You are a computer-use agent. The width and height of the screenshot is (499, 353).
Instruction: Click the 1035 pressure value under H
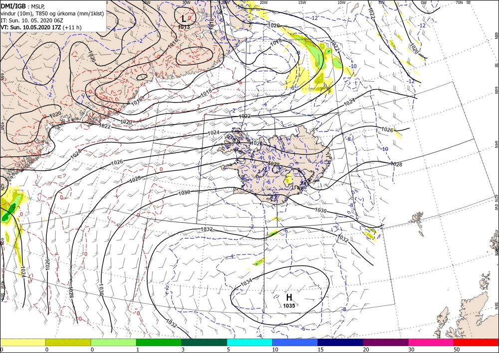[x=289, y=306]
